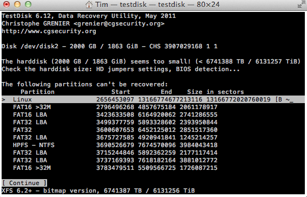This screenshot has height=197, width=307.
Task: Click the size value 1245214257
Action: [x=199, y=137]
